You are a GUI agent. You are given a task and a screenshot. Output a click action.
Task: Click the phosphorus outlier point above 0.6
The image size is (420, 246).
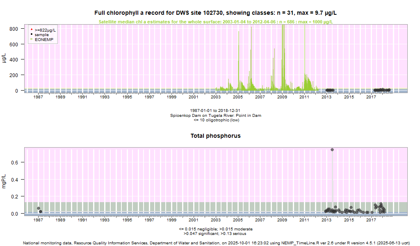point(332,150)
